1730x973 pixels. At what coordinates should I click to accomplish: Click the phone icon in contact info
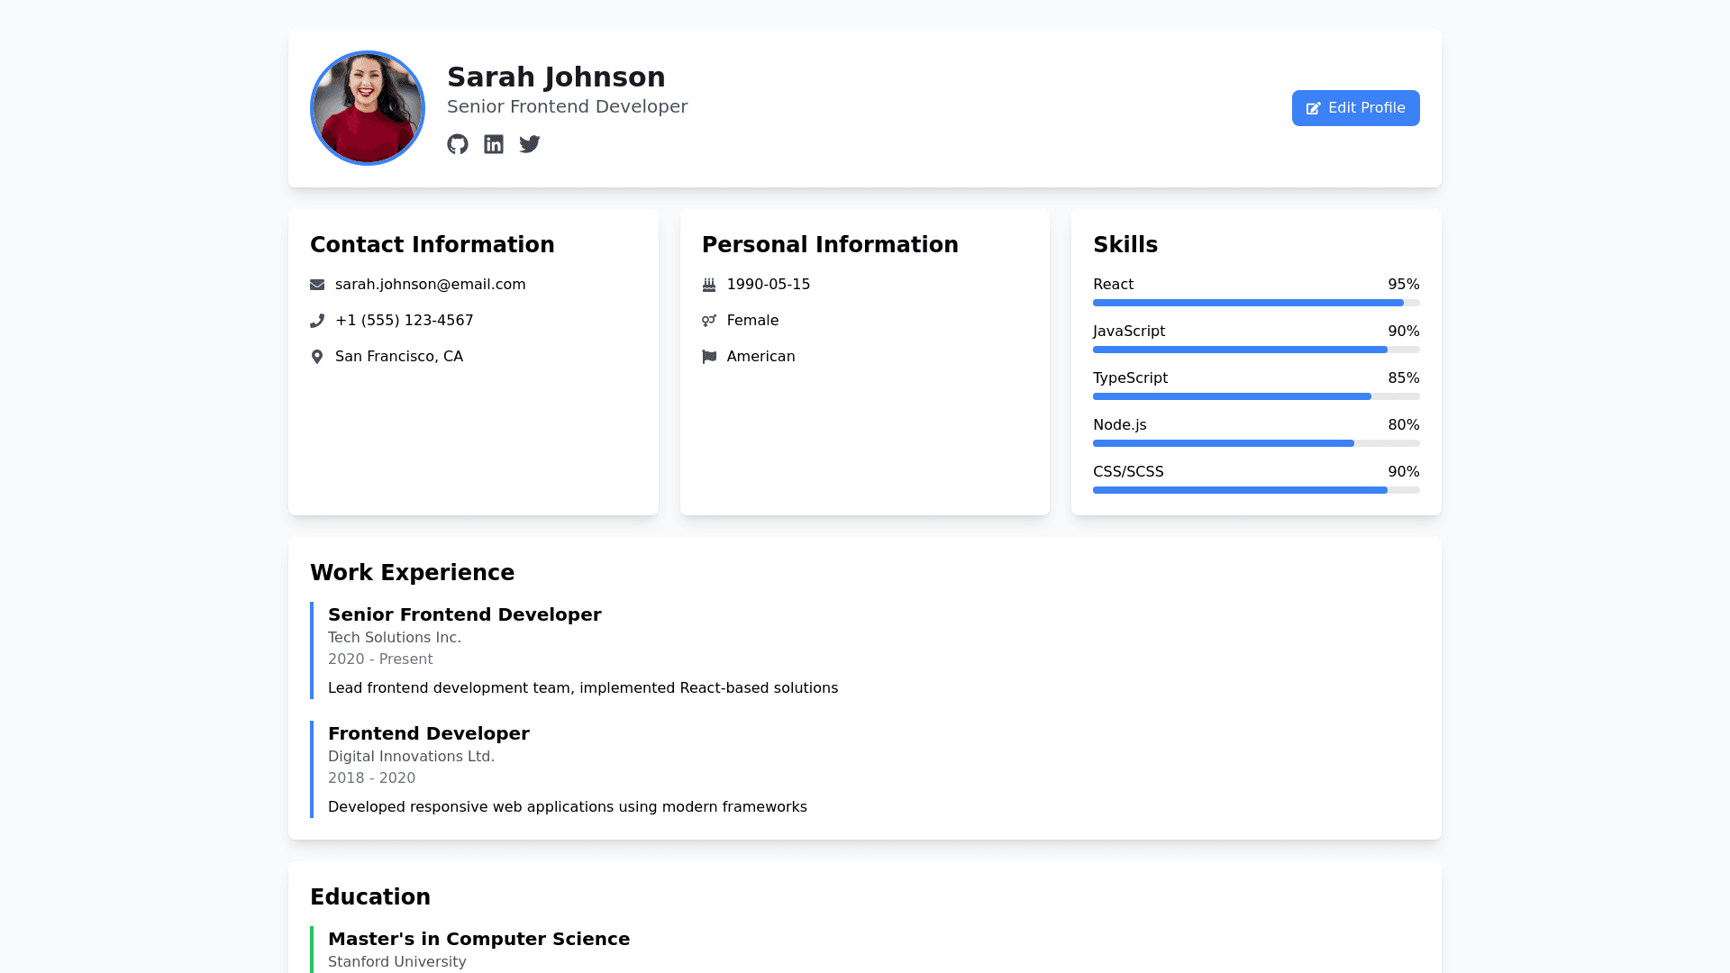pos(317,321)
